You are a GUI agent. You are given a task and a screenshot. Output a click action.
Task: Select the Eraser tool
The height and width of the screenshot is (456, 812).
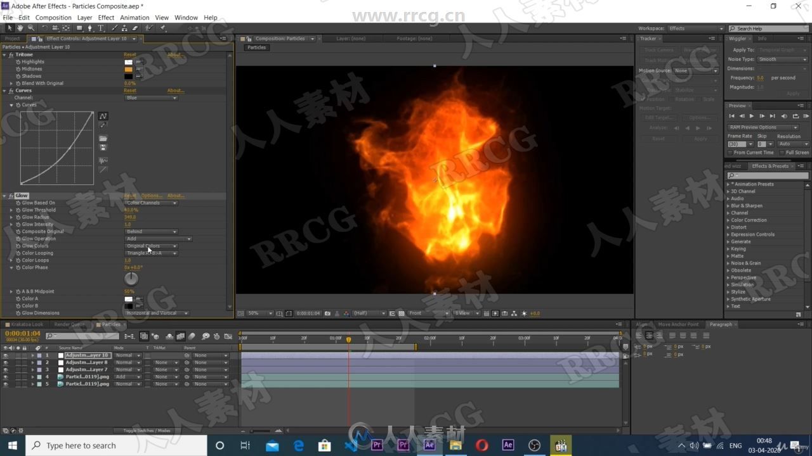(135, 28)
